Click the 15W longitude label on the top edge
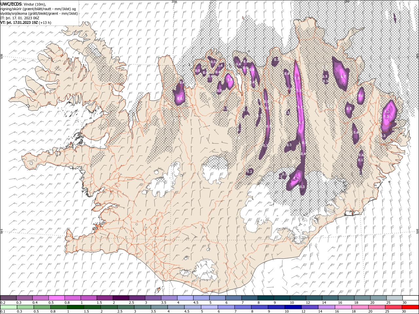 347,2
